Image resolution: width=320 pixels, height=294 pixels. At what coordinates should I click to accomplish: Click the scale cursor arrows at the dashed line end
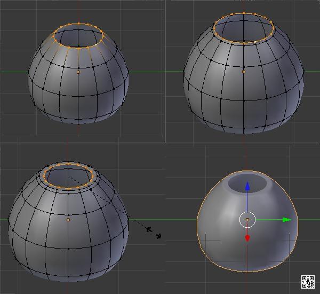(x=154, y=233)
